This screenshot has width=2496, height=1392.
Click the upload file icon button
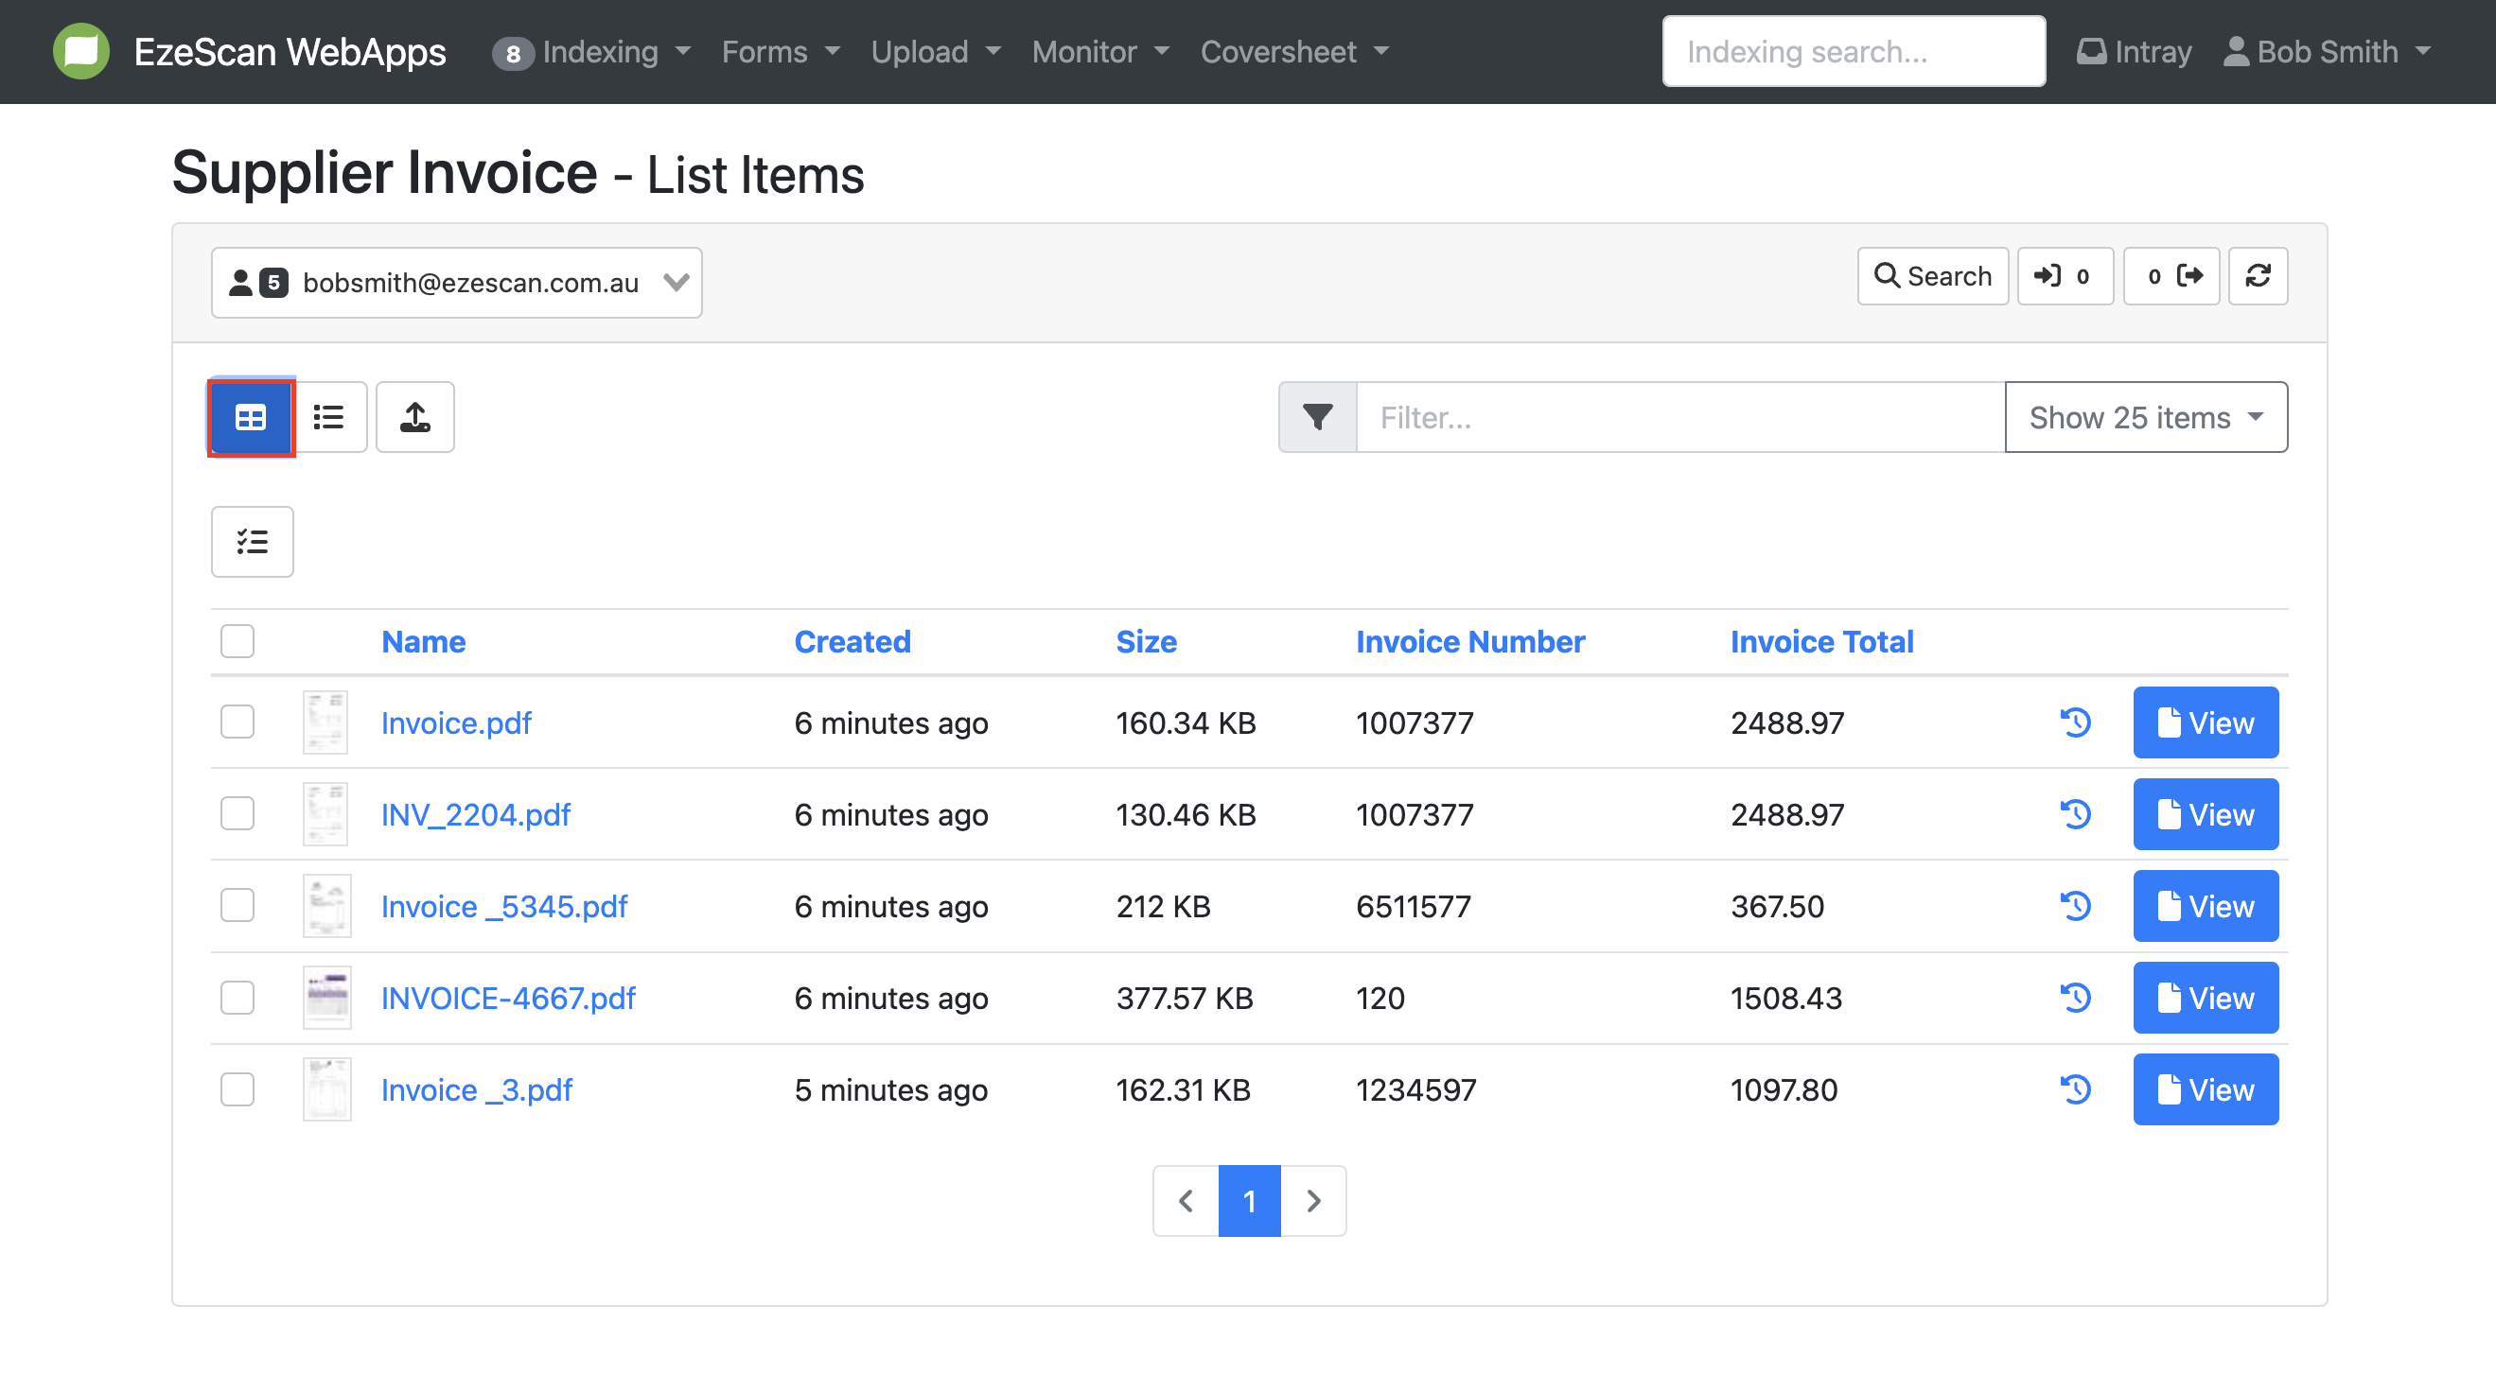[414, 417]
